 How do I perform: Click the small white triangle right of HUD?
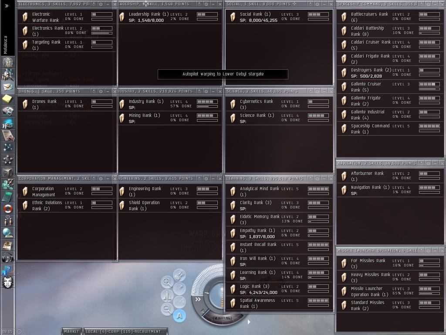click(249, 322)
